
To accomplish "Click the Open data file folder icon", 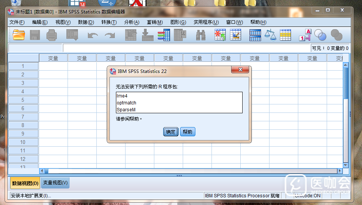I will 18,35.
